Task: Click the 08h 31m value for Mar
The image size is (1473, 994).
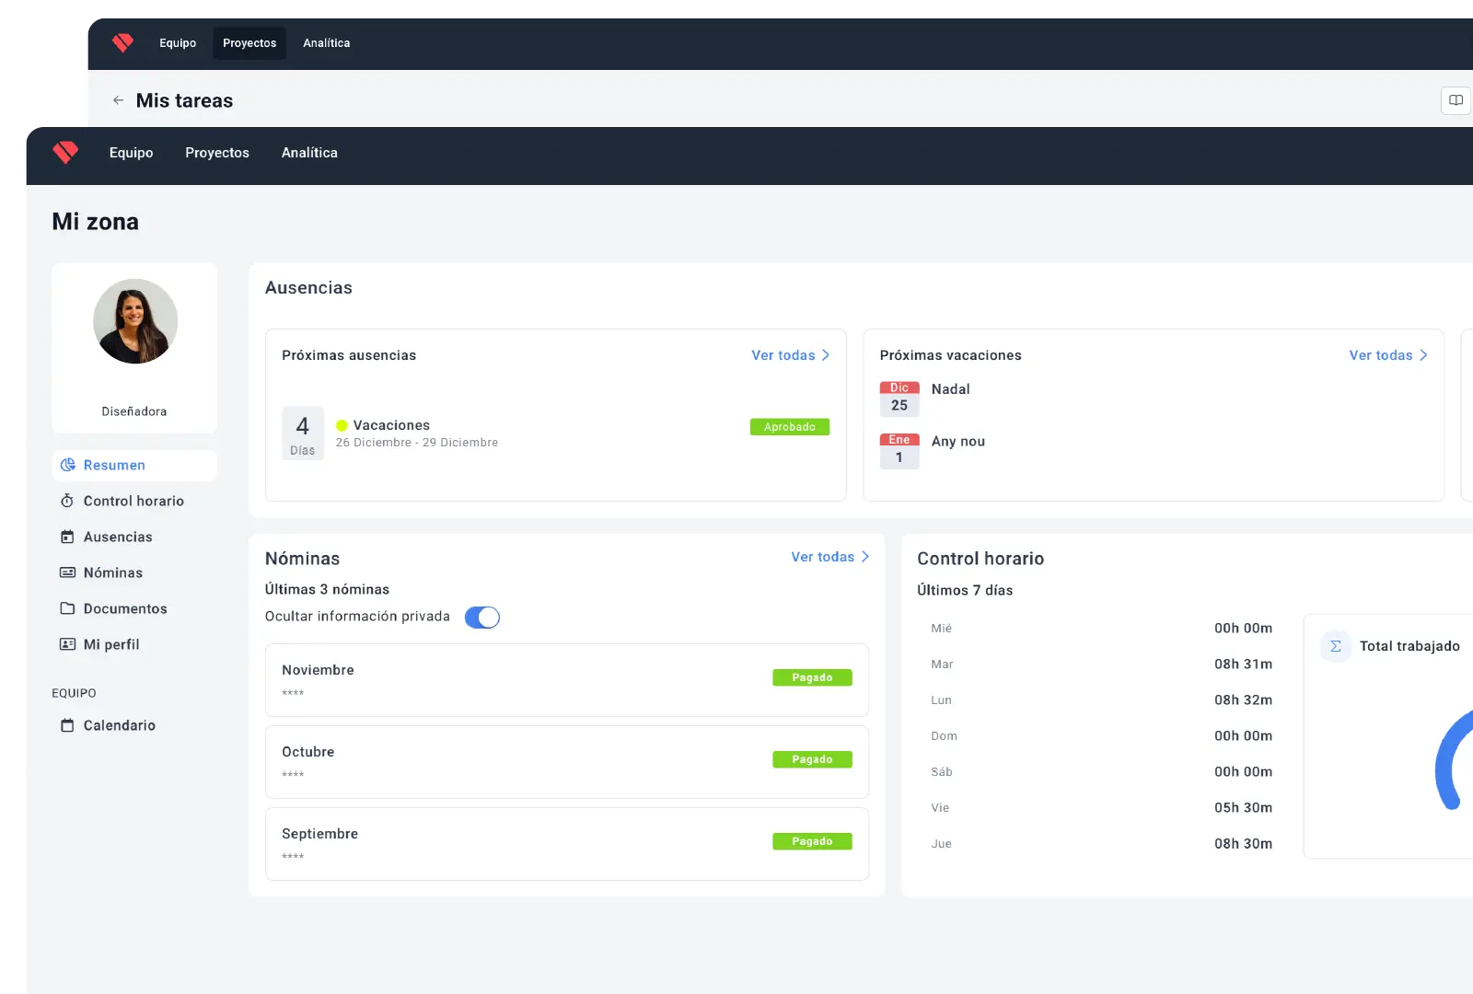Action: tap(1243, 665)
